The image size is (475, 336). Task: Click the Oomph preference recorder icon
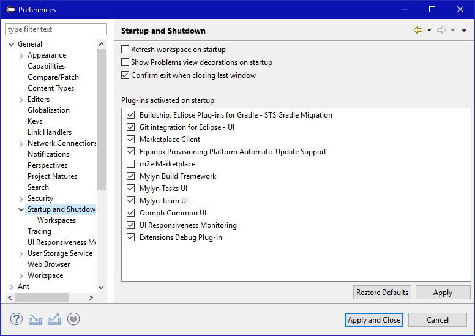pos(73,319)
